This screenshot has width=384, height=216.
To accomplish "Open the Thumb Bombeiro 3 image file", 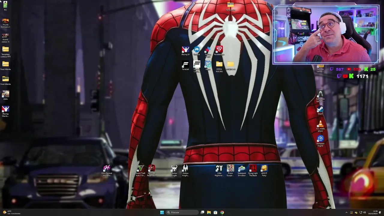I will [x=5, y=23].
